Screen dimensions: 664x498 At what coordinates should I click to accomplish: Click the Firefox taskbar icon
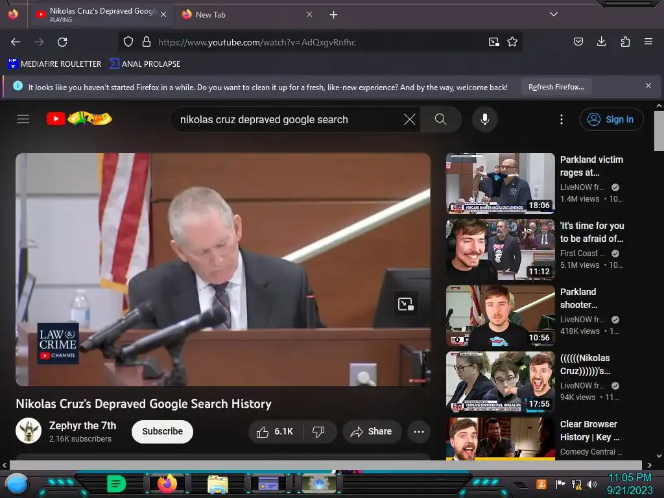pyautogui.click(x=167, y=483)
